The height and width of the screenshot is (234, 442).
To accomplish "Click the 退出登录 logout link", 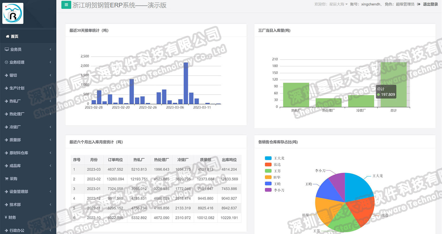I will (x=430, y=4).
